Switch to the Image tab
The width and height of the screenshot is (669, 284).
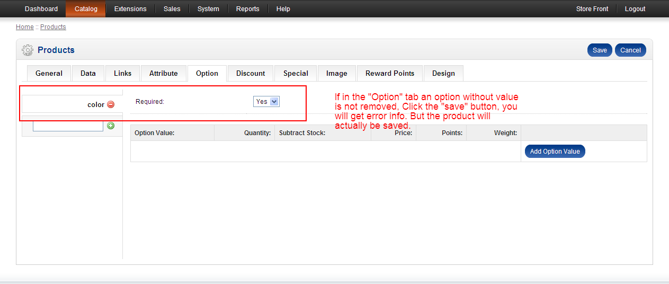(x=337, y=74)
